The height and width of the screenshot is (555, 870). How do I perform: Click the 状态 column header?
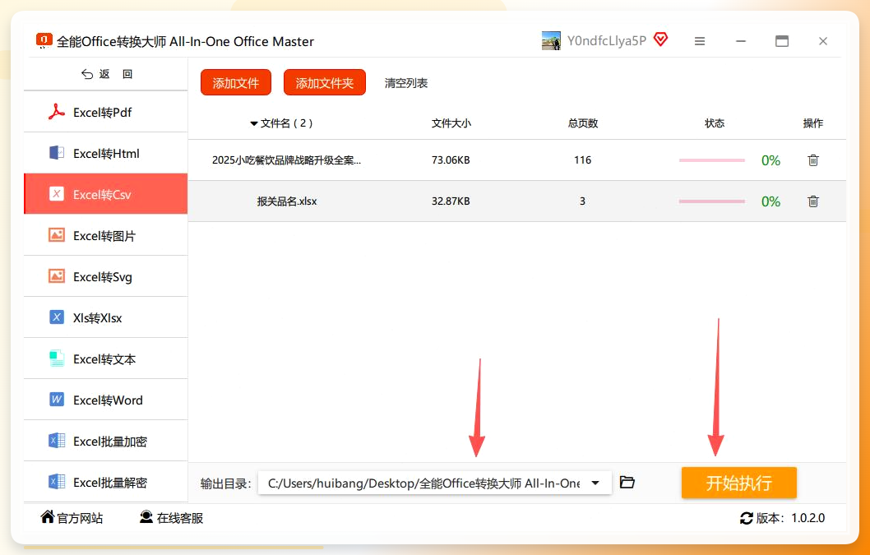[715, 123]
